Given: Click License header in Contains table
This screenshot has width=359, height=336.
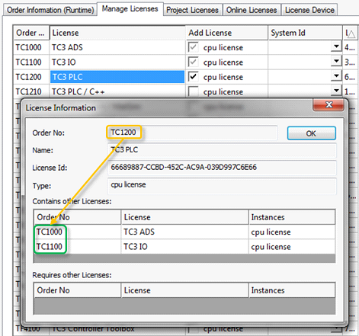Looking at the screenshot, I should [185, 217].
